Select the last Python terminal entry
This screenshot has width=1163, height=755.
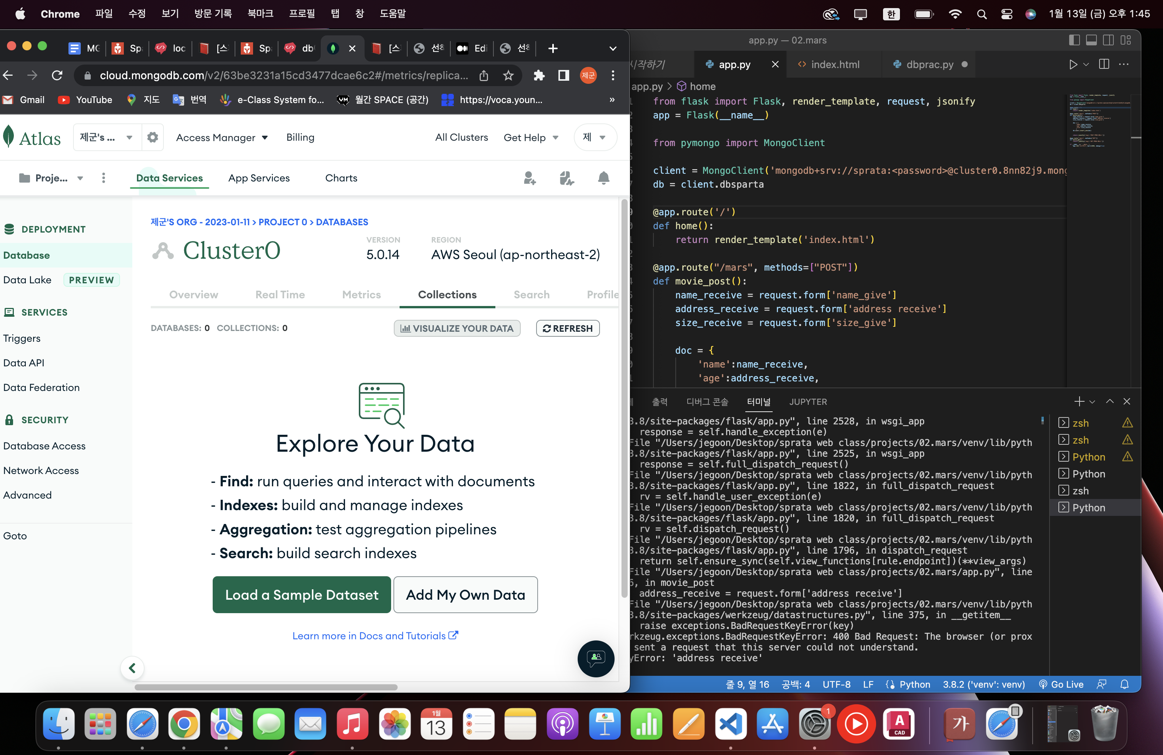pos(1095,507)
